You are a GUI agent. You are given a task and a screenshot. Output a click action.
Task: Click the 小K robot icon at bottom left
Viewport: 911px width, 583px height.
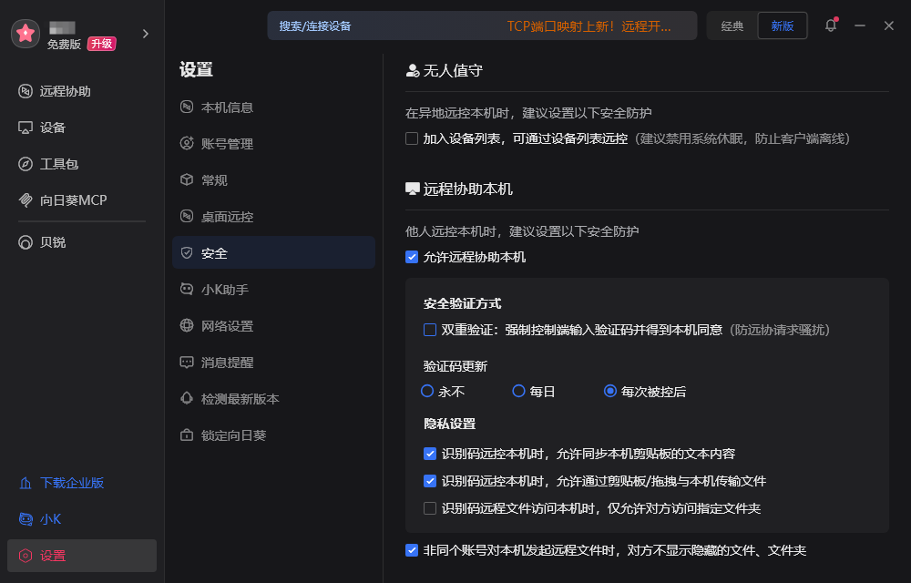point(25,519)
